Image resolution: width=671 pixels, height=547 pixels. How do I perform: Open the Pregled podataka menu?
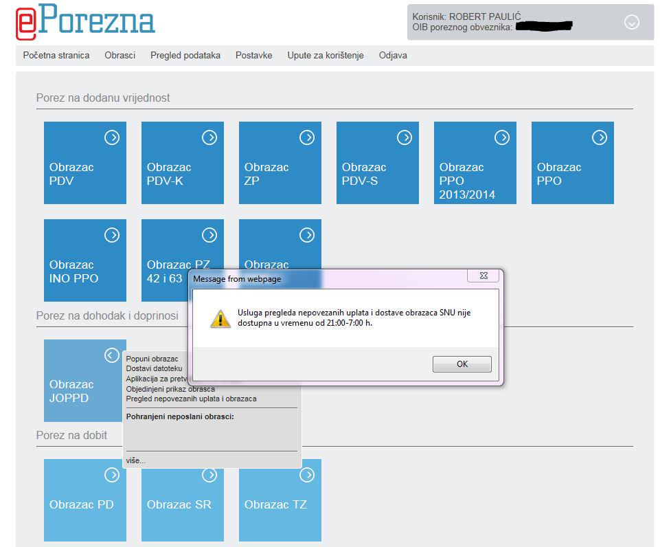(185, 55)
